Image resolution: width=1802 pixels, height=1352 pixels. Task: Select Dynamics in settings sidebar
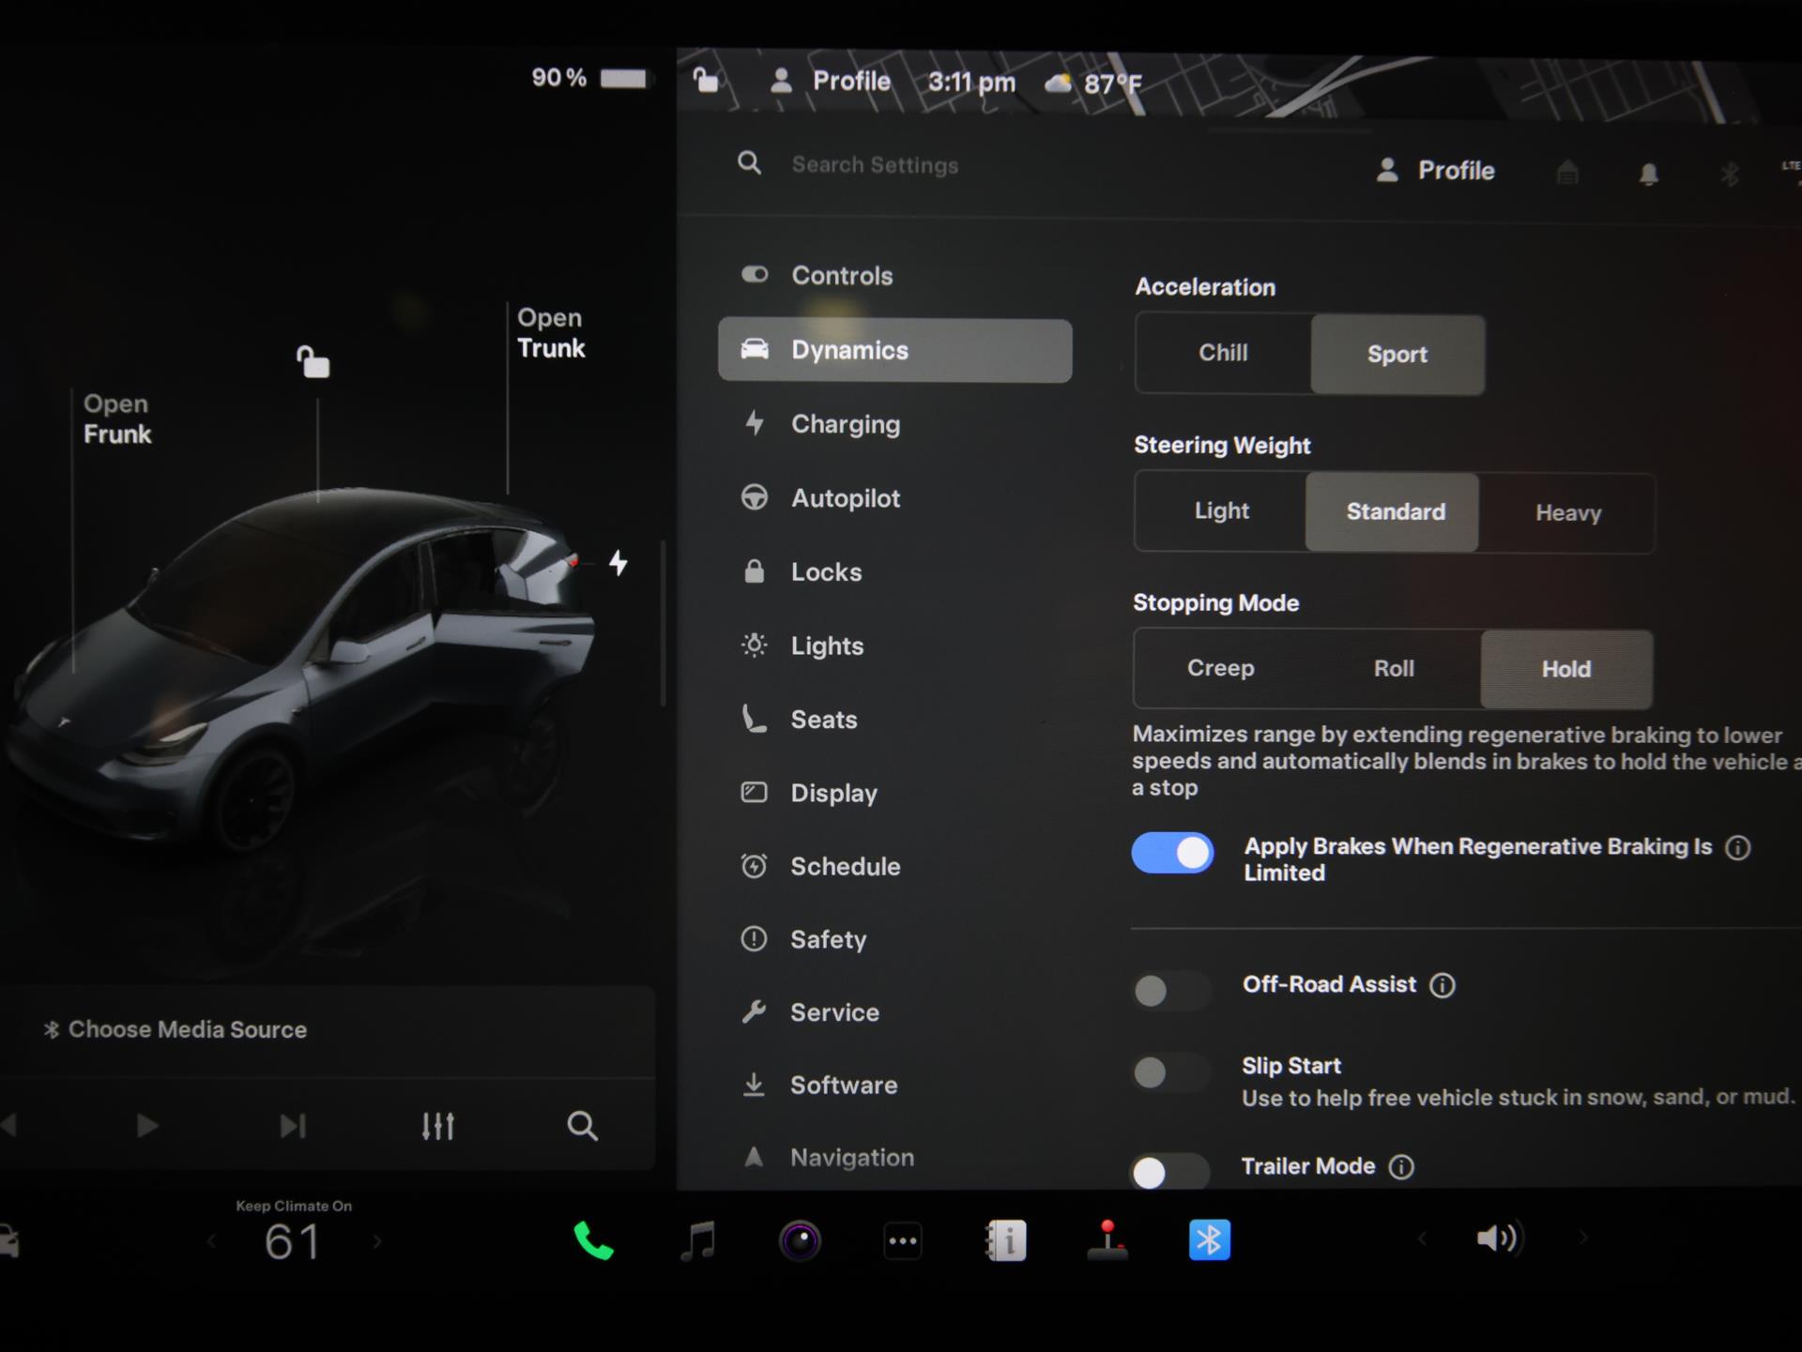[894, 351]
